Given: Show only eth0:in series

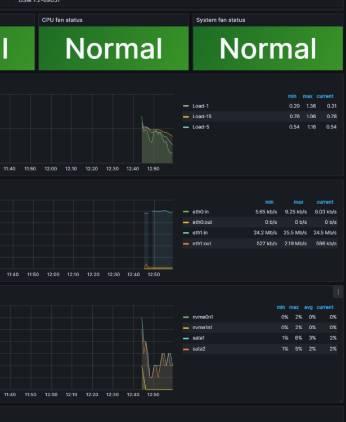Looking at the screenshot, I should [x=200, y=212].
